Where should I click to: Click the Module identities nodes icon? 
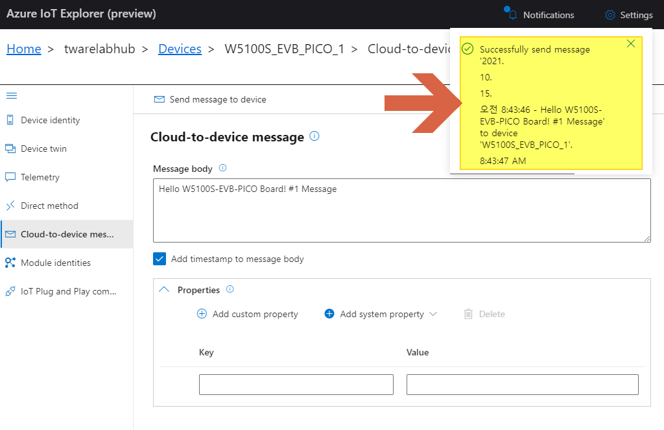click(x=10, y=263)
